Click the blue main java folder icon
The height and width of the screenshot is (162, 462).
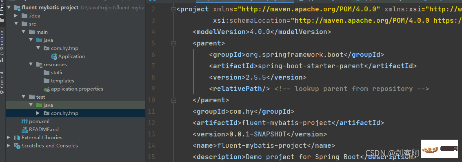[x=39, y=40]
